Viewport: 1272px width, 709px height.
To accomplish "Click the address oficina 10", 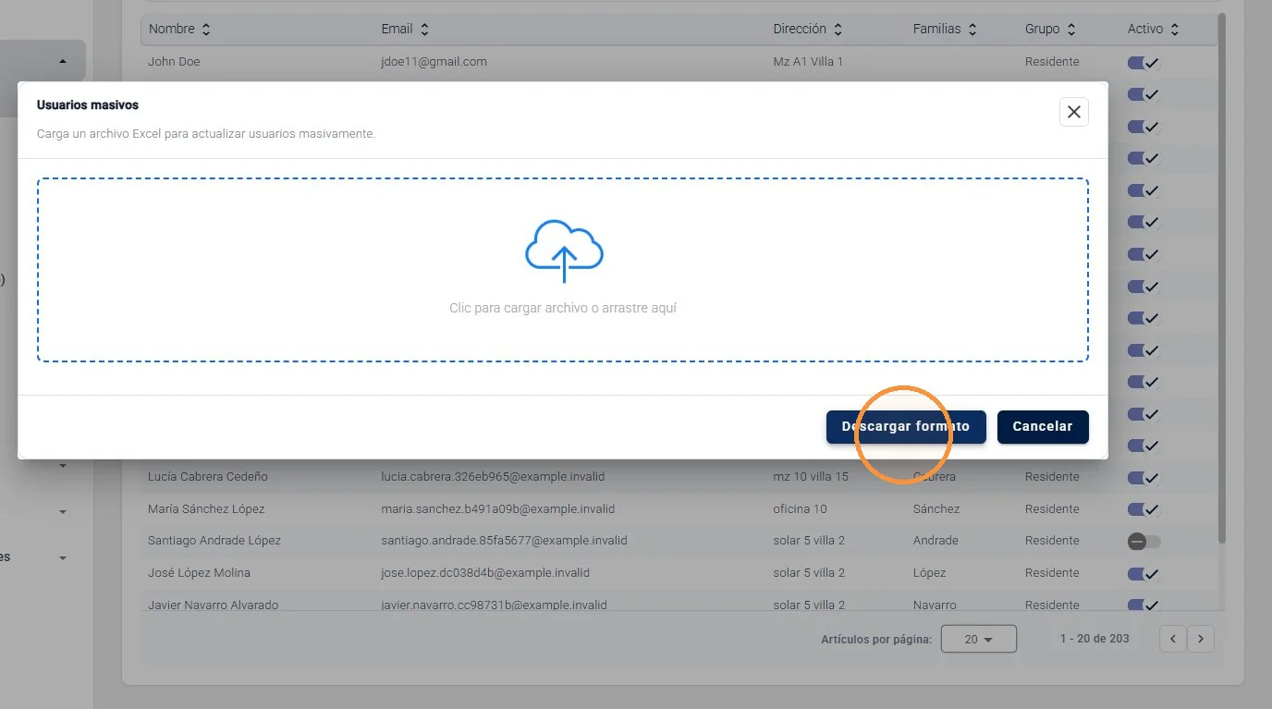I will 800,509.
